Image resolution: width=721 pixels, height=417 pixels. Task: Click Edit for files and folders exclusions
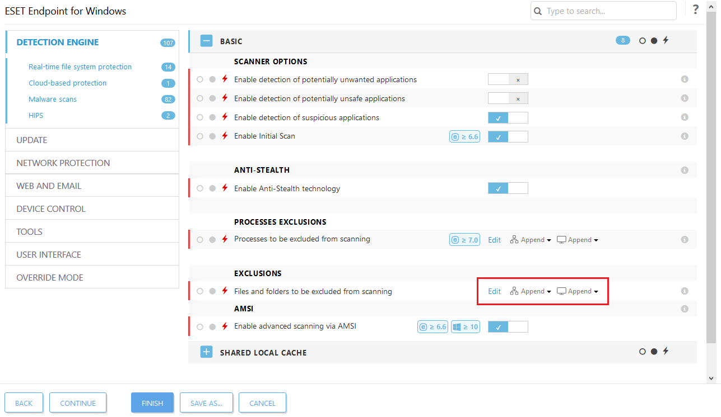(x=494, y=291)
